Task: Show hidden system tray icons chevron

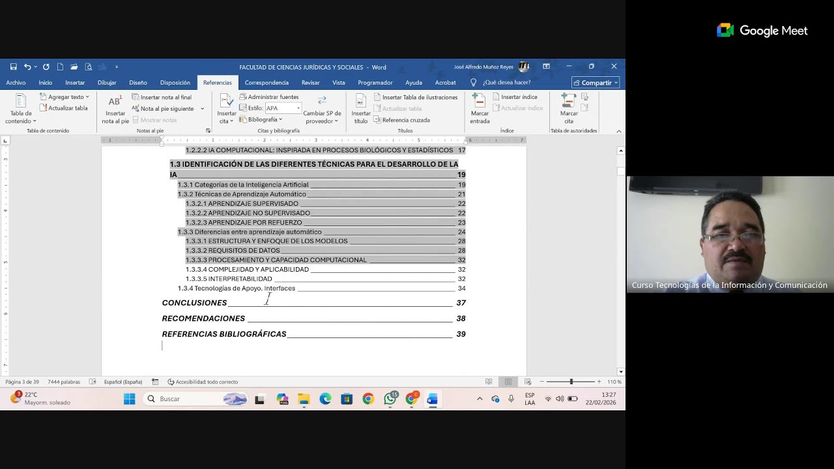Action: pyautogui.click(x=480, y=399)
